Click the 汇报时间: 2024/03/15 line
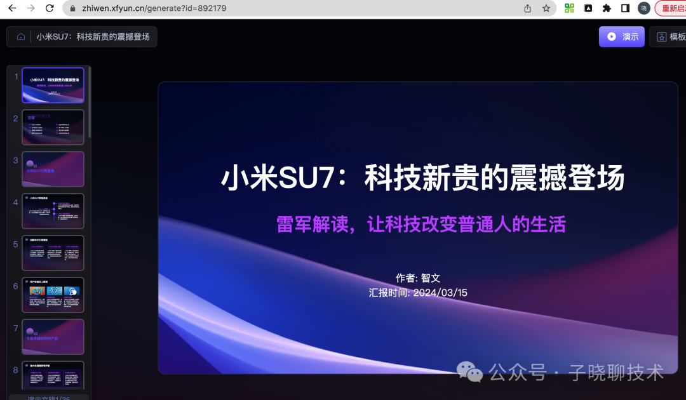This screenshot has width=686, height=400. click(x=418, y=293)
